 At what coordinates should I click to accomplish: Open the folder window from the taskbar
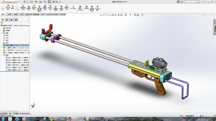pos(94,119)
